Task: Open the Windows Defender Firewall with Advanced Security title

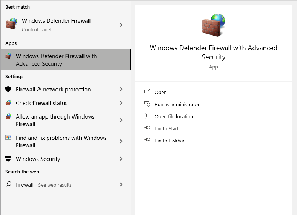Action: [213, 53]
